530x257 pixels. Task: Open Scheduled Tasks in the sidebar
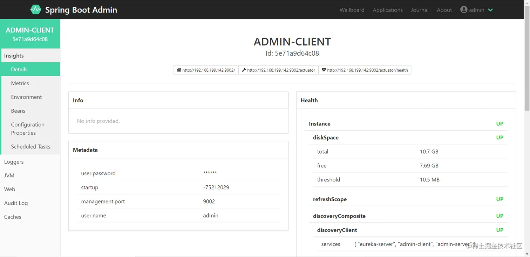[30, 147]
